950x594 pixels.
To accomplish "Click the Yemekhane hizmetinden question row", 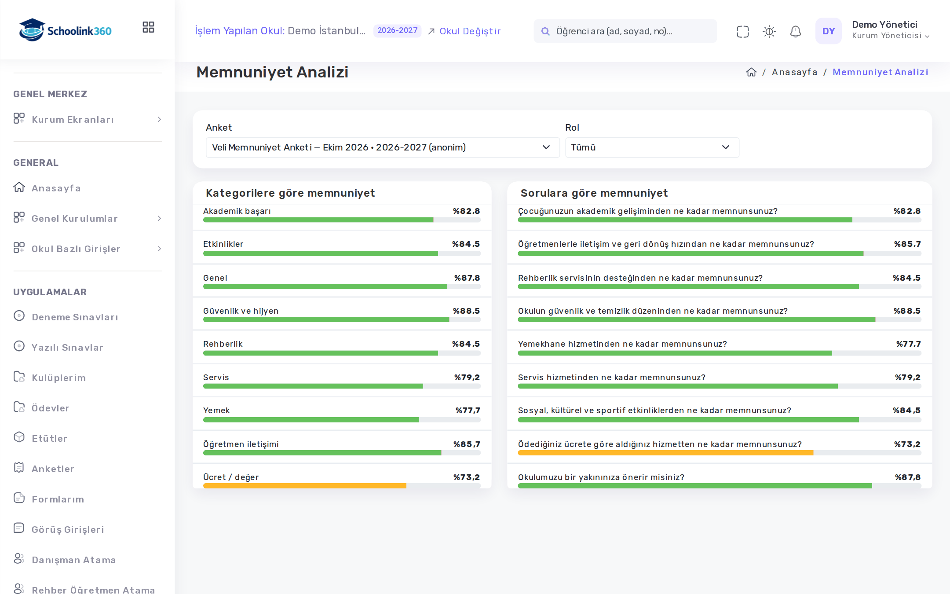I will click(x=719, y=348).
